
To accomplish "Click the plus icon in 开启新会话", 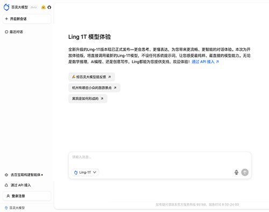I will (x=6, y=19).
